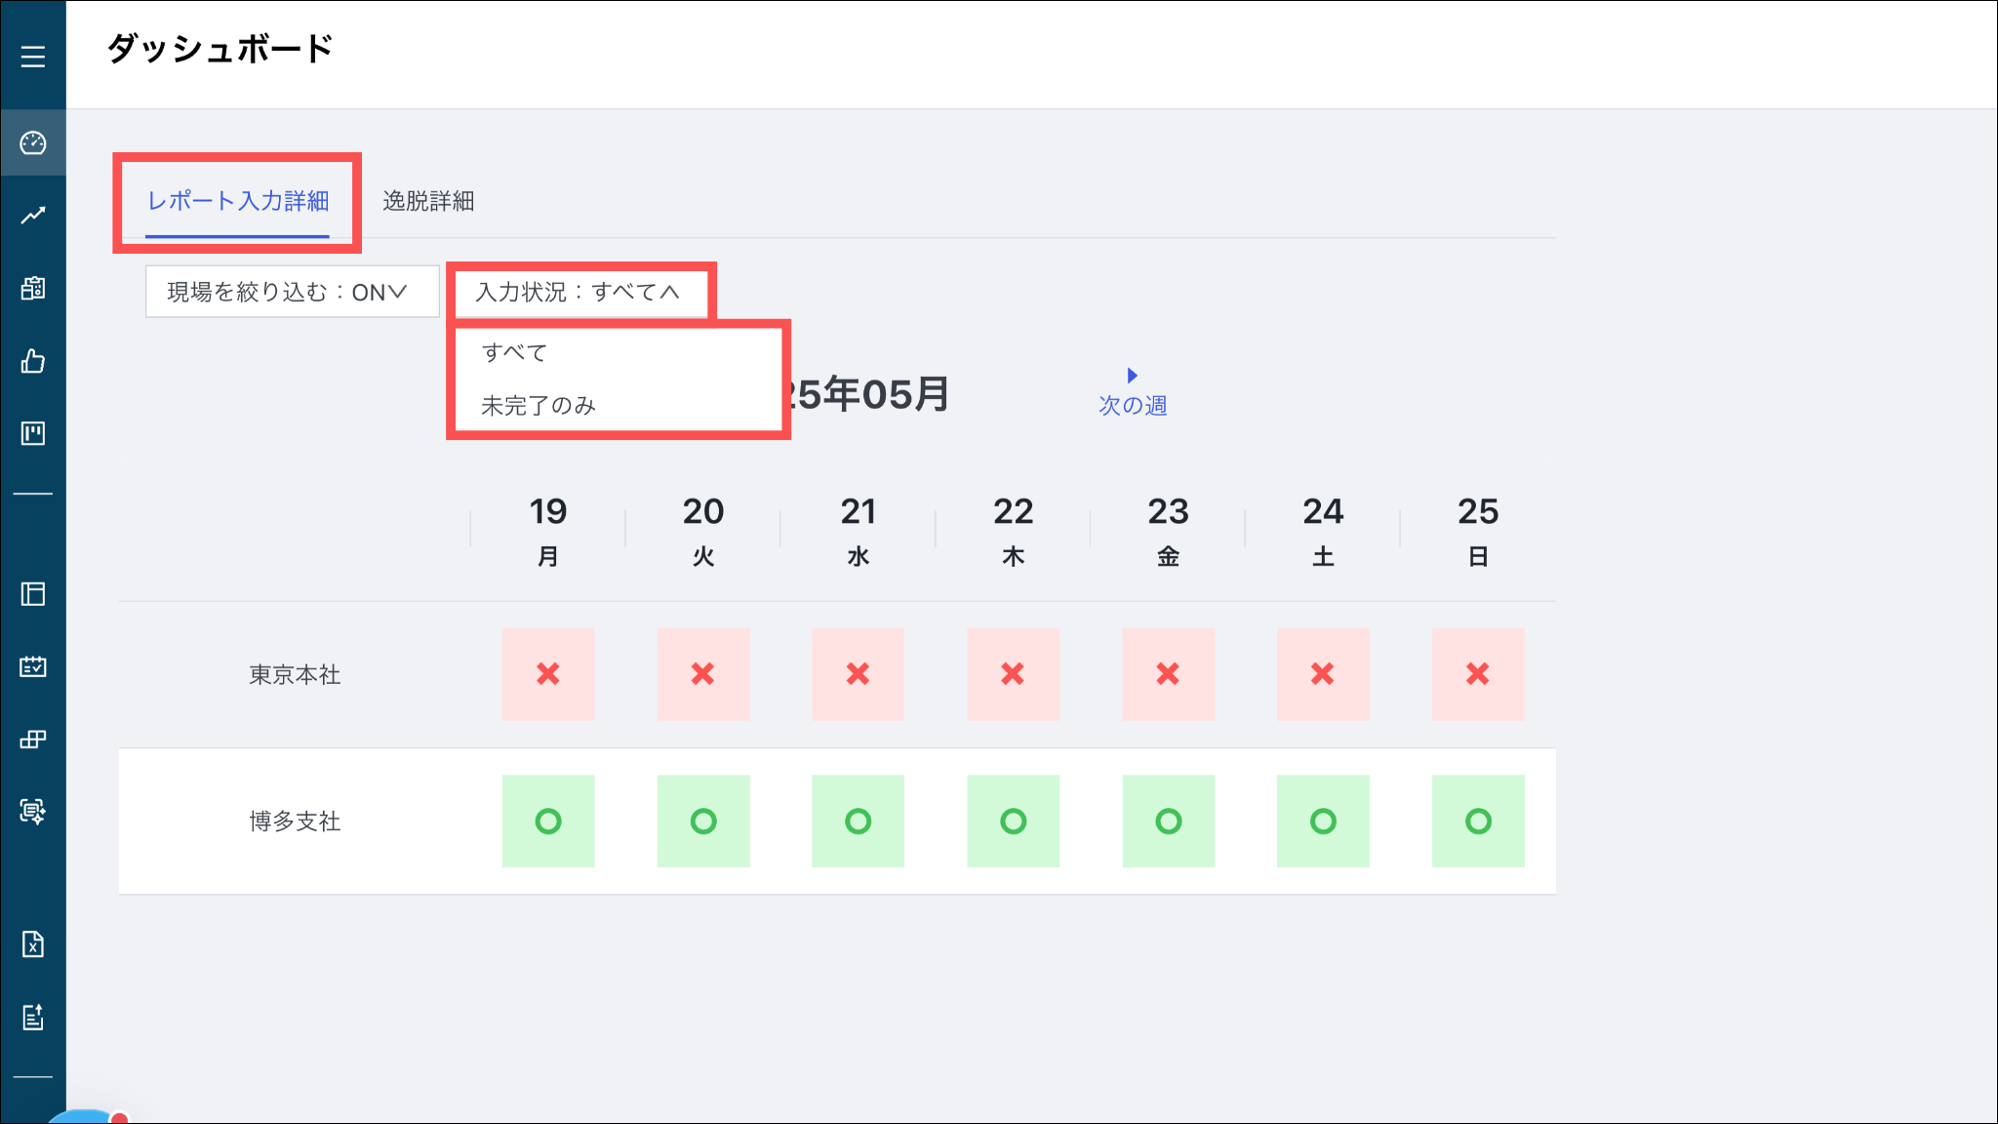Click the thumbs-up sidebar icon
Image resolution: width=1998 pixels, height=1124 pixels.
pyautogui.click(x=33, y=361)
